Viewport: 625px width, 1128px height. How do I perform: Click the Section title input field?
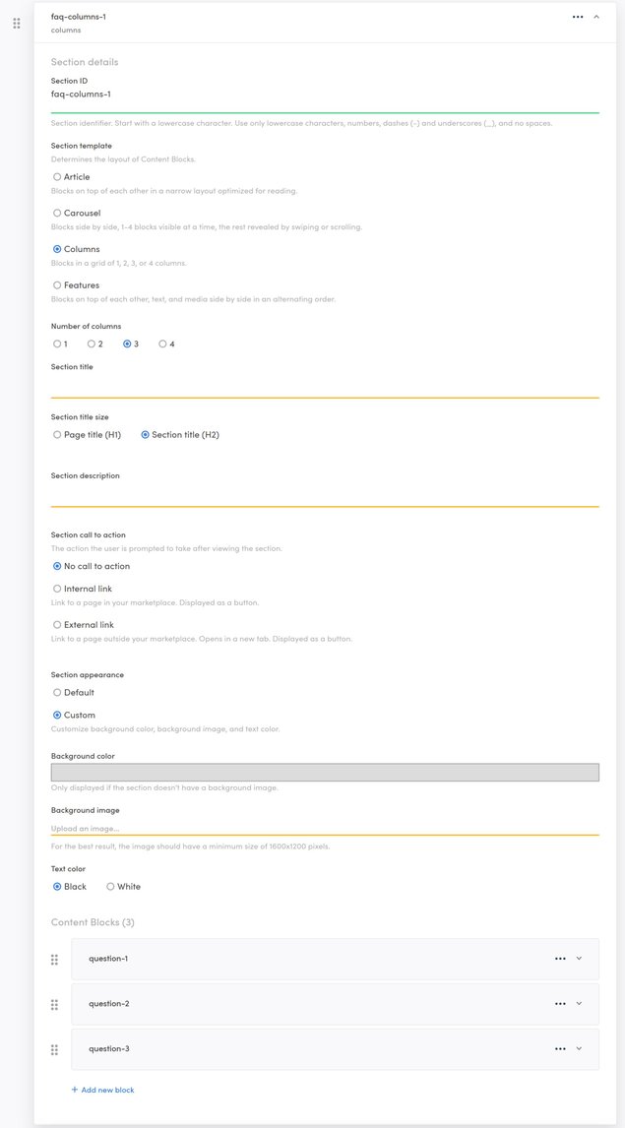click(x=325, y=386)
